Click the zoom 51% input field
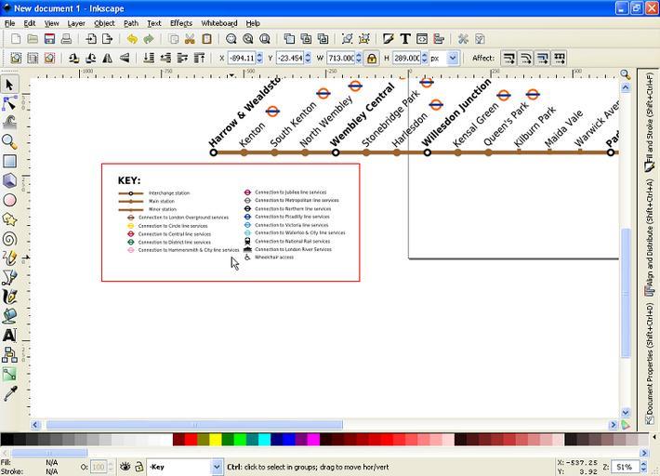The height and width of the screenshot is (476, 660). [625, 467]
